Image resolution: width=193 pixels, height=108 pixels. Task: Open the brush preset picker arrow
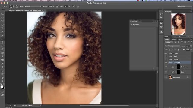click(x=13, y=7)
